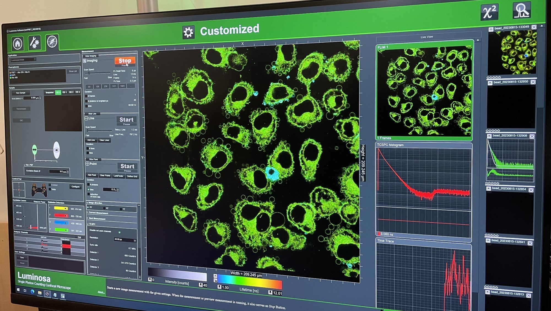Click the control pad crosshair box
The image size is (551, 311).
[x=19, y=190]
